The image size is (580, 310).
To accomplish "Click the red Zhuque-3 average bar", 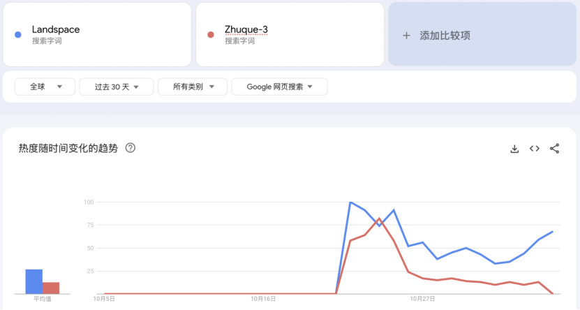I will pyautogui.click(x=51, y=288).
